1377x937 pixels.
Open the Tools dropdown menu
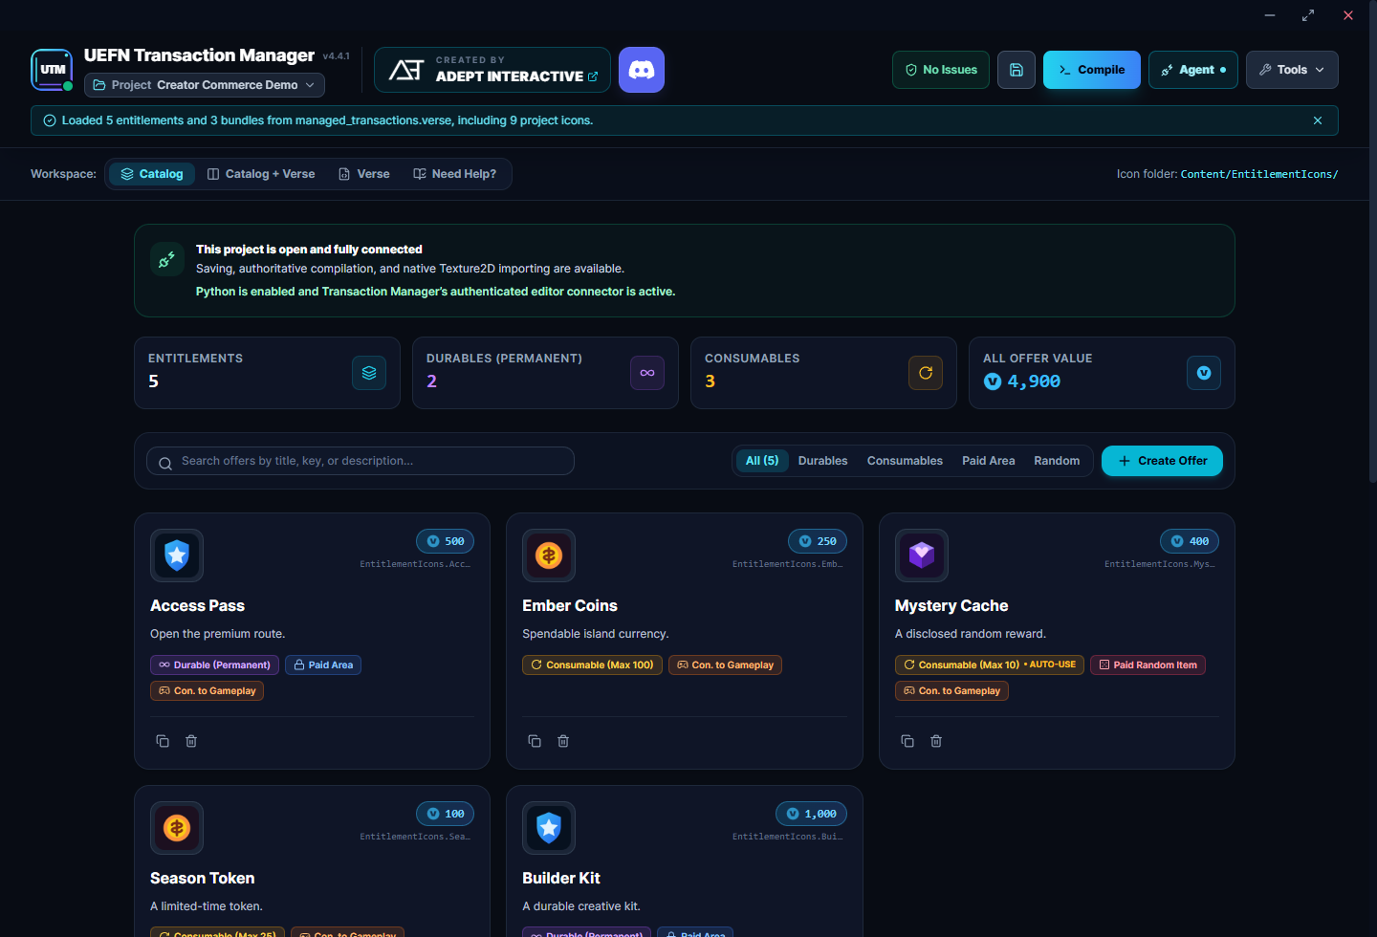click(x=1292, y=70)
